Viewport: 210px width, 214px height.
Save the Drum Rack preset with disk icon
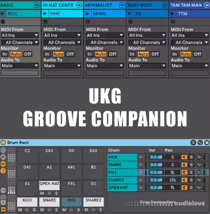(x=207, y=143)
